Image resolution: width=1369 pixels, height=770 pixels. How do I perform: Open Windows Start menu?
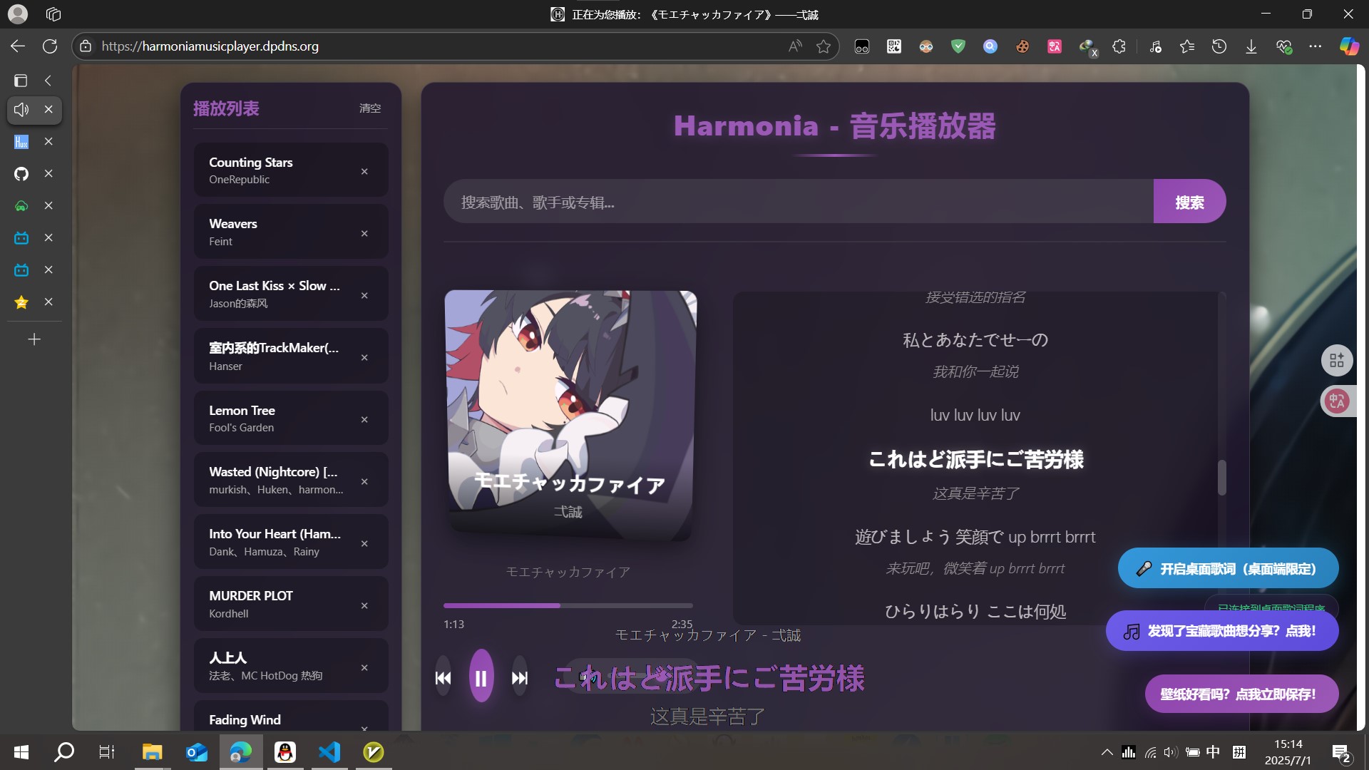(x=21, y=751)
